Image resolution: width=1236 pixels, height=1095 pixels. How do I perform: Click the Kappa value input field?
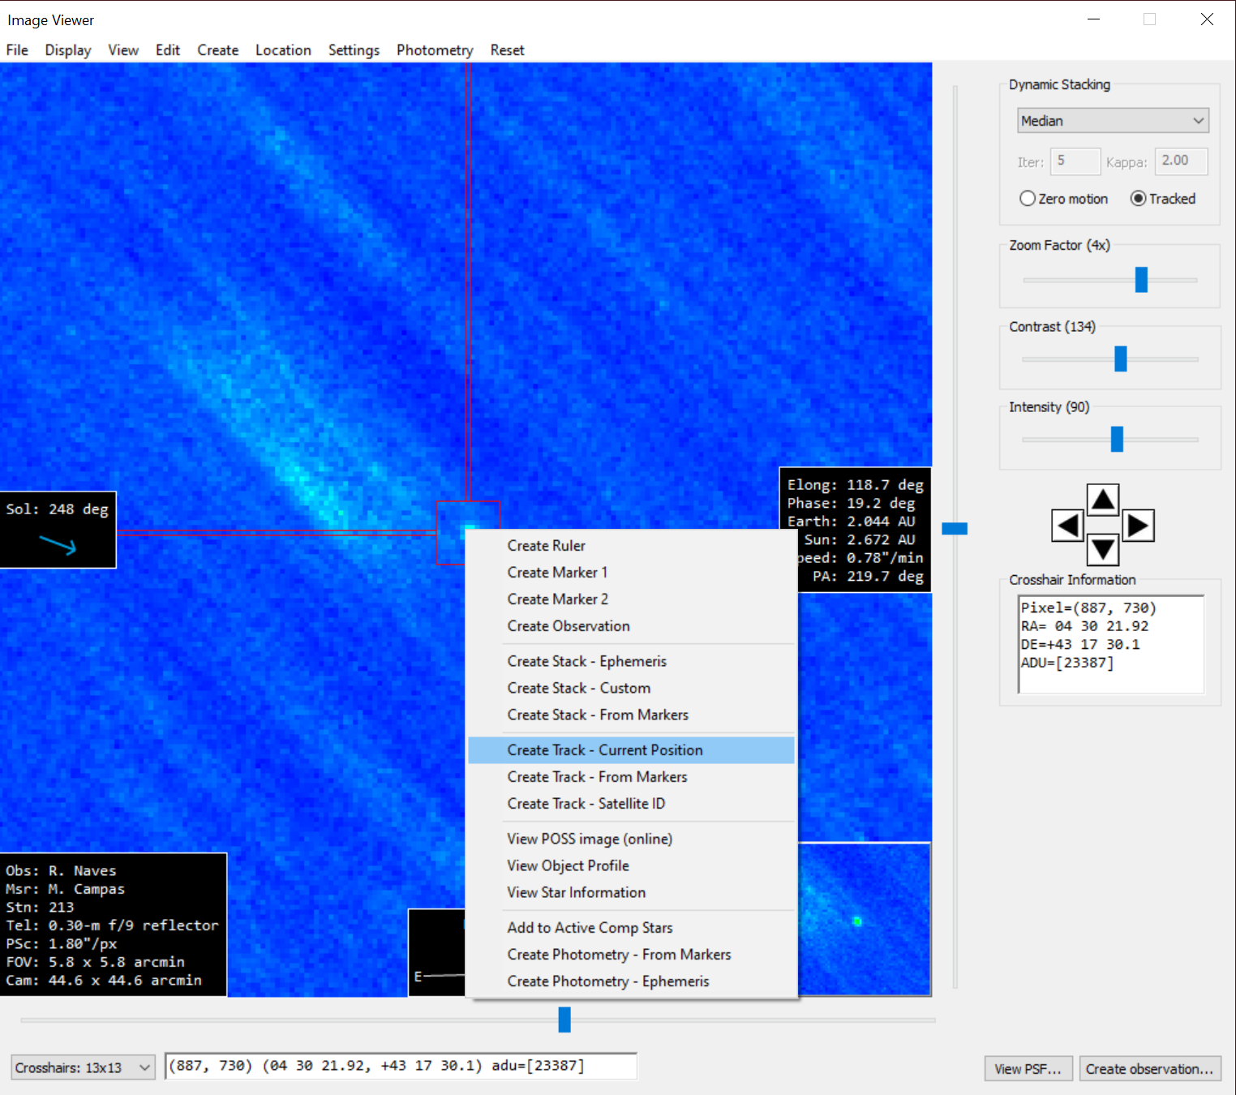pyautogui.click(x=1180, y=161)
